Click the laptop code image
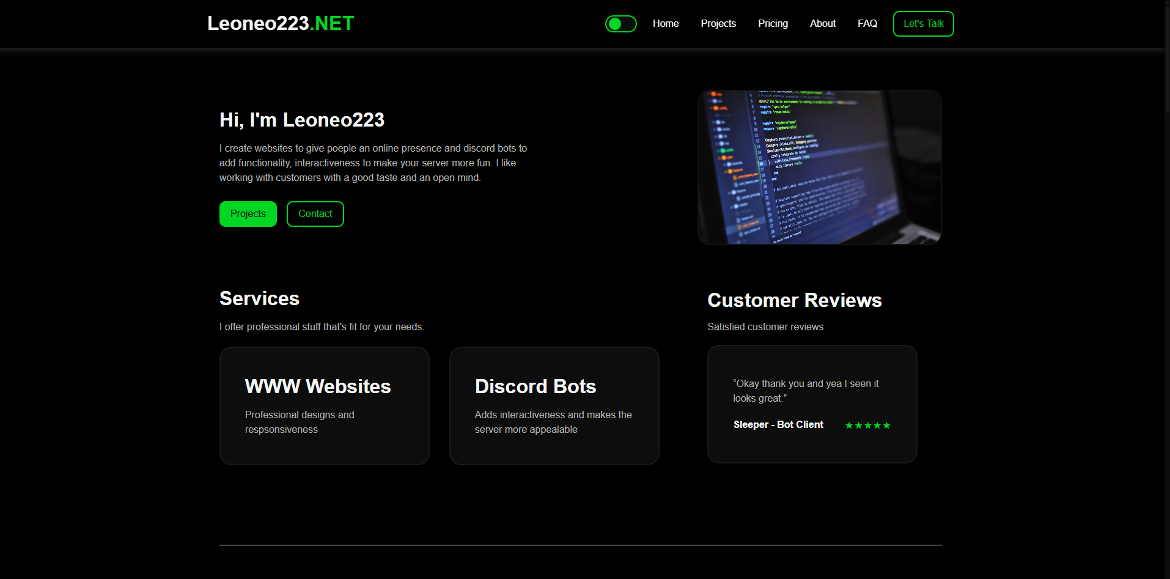The height and width of the screenshot is (579, 1170). (819, 168)
